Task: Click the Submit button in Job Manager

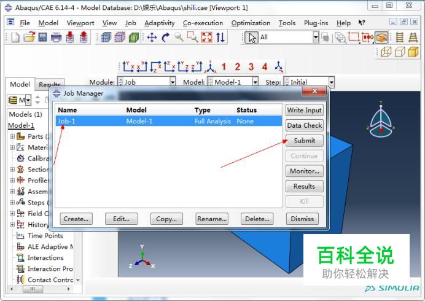Action: click(305, 141)
